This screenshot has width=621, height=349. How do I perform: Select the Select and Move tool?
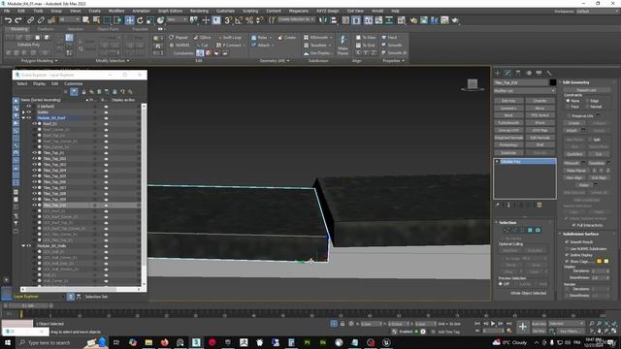click(129, 20)
